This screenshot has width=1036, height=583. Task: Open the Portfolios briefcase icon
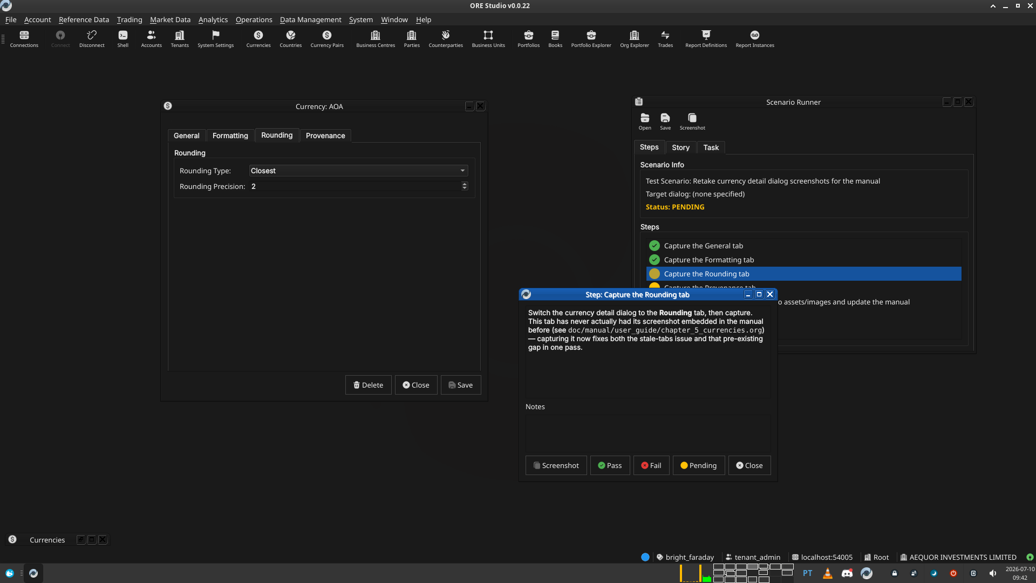(x=529, y=39)
